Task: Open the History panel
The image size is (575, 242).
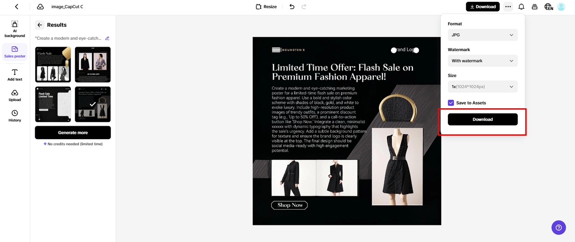Action: click(x=15, y=116)
